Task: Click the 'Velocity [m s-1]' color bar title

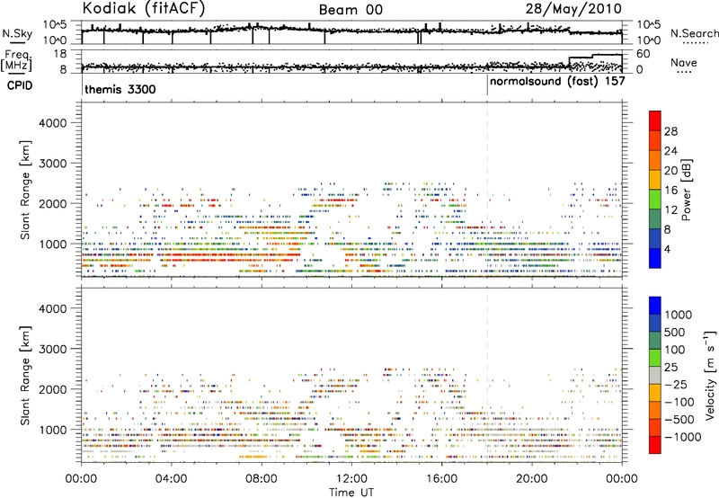Action: [x=710, y=375]
